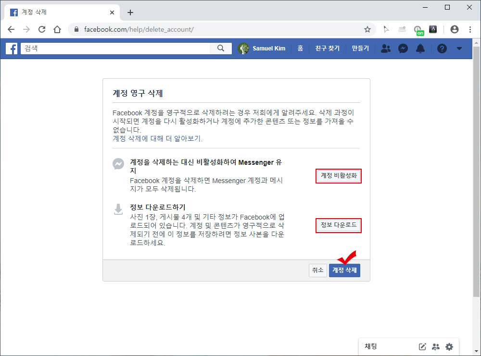This screenshot has width=481, height=356.
Task: Bookmark this page with the star
Action: click(x=367, y=29)
